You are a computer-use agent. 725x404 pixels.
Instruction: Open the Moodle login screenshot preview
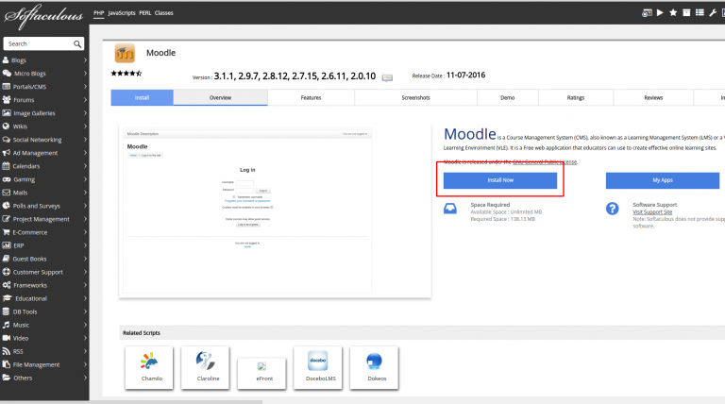247,211
